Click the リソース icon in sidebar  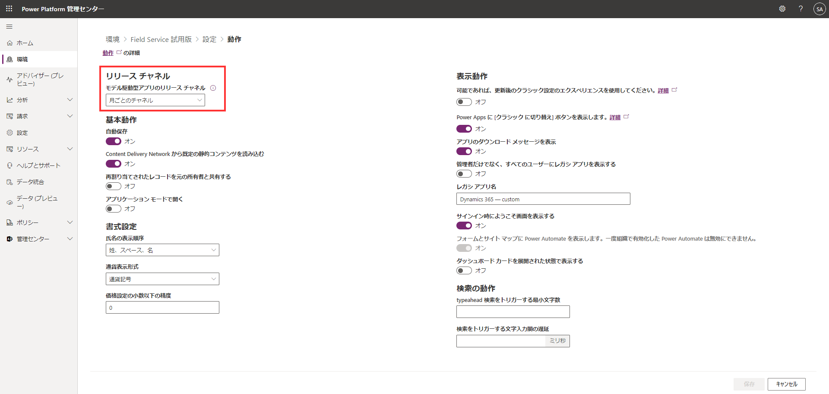(9, 149)
